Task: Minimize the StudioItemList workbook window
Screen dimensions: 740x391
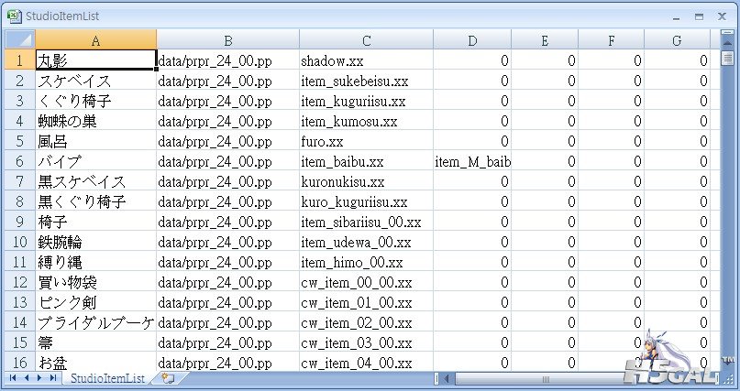Action: click(x=674, y=16)
